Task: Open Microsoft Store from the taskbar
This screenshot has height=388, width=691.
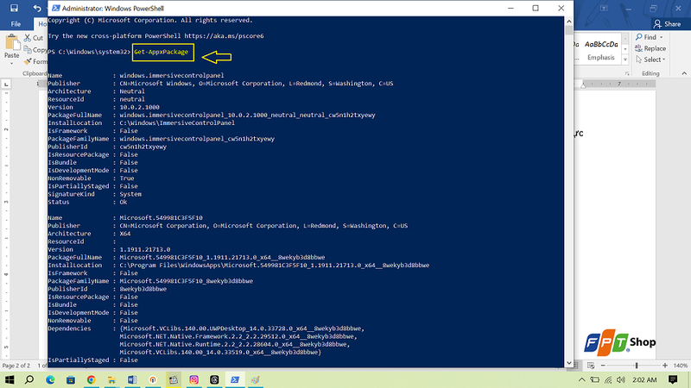Action: [x=71, y=379]
